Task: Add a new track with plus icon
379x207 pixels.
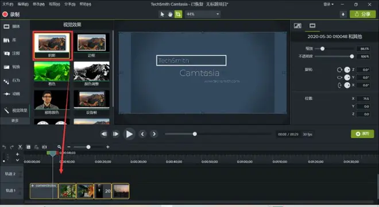Action: click(x=17, y=154)
